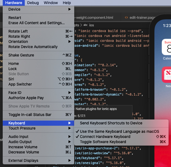Select Erase All Content and Settings
Image resolution: width=171 pixels, height=167 pixels.
click(x=38, y=23)
